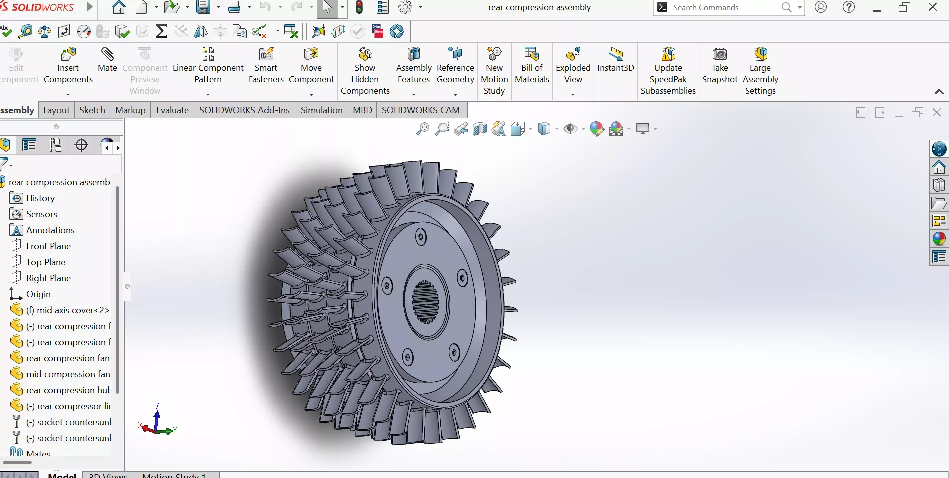Select Right Plane in feature tree
949x478 pixels.
pos(48,278)
